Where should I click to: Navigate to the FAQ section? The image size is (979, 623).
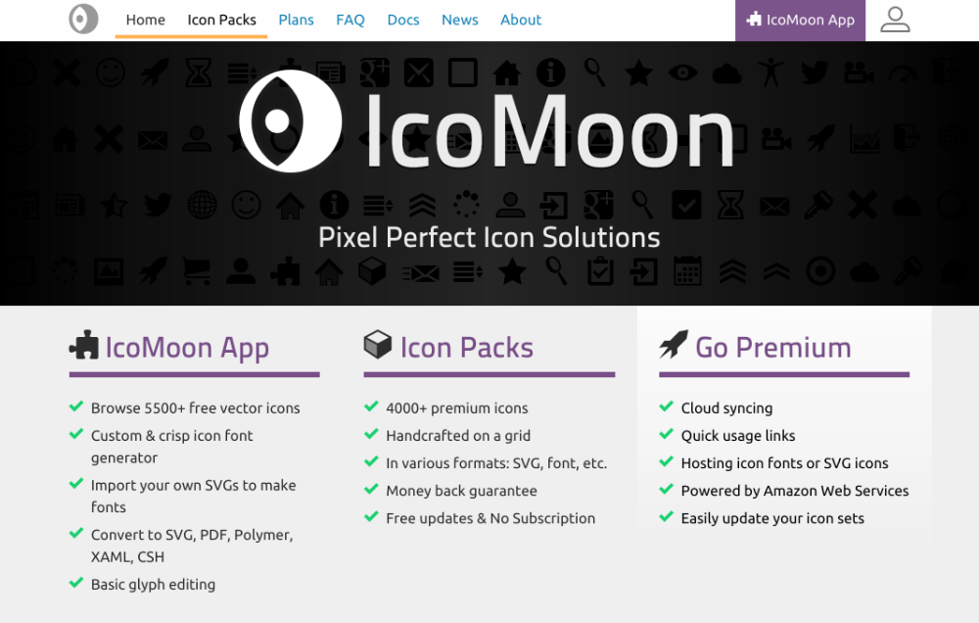[x=350, y=19]
